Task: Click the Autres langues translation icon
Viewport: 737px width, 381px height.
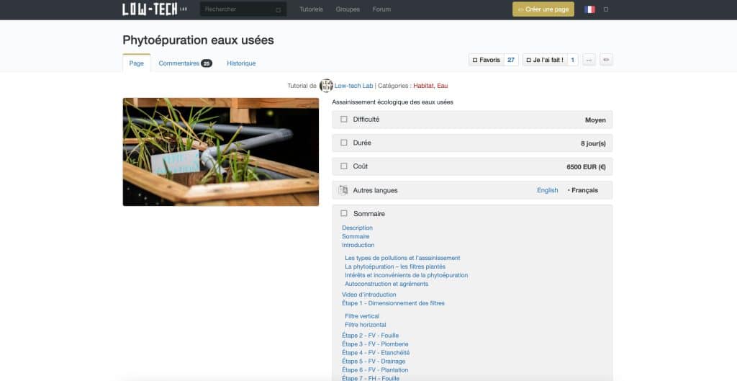Action: pyautogui.click(x=343, y=190)
